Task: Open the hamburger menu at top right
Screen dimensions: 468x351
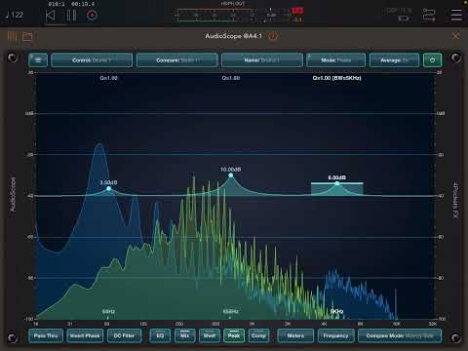Action: tap(456, 15)
